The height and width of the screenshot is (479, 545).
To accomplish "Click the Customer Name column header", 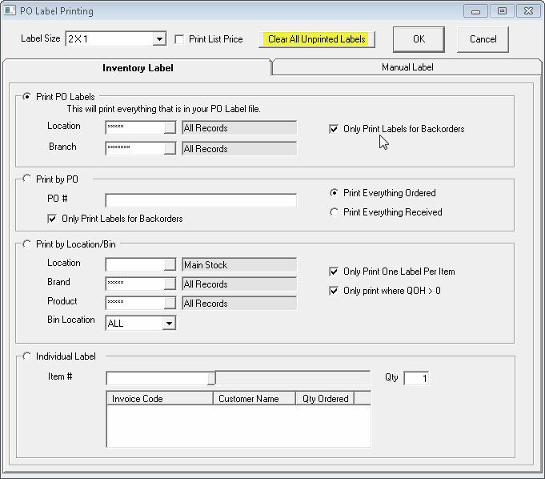I will [254, 398].
